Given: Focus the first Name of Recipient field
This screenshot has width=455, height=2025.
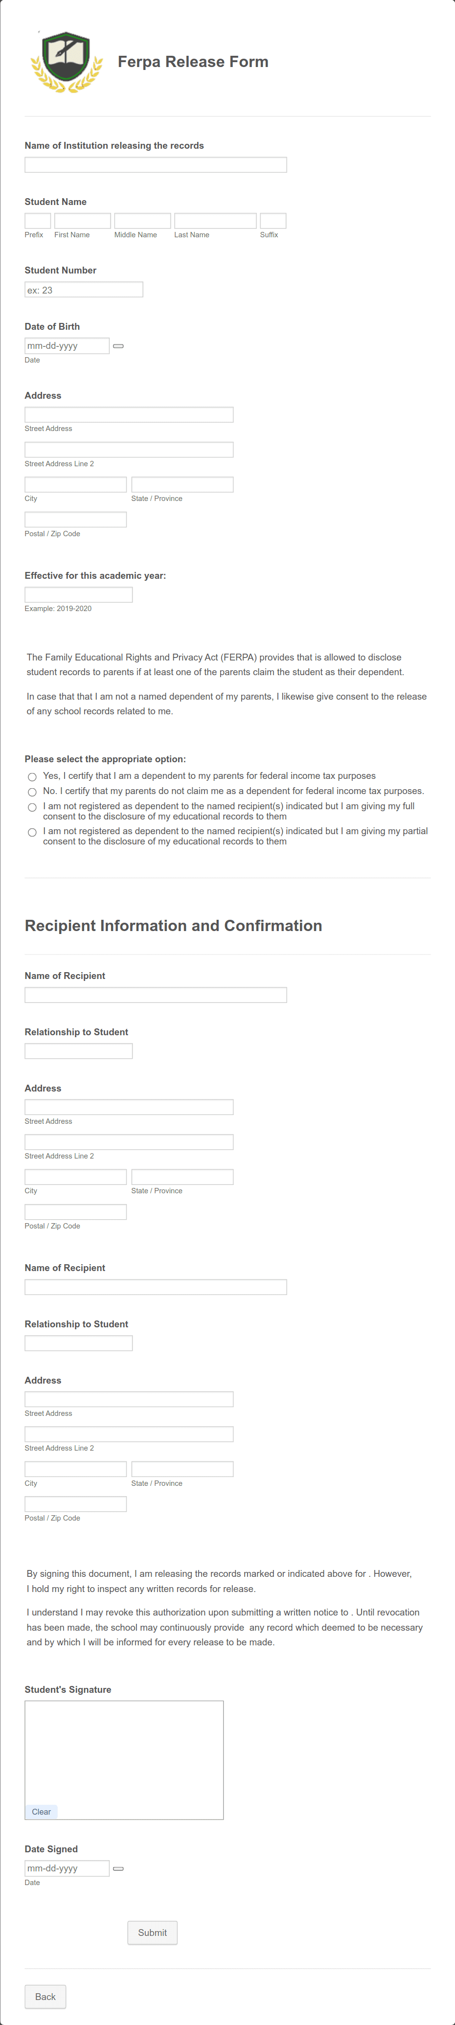Looking at the screenshot, I should point(155,995).
